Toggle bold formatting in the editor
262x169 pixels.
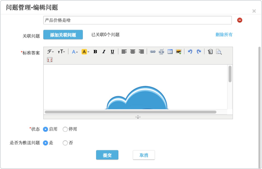click(x=95, y=52)
